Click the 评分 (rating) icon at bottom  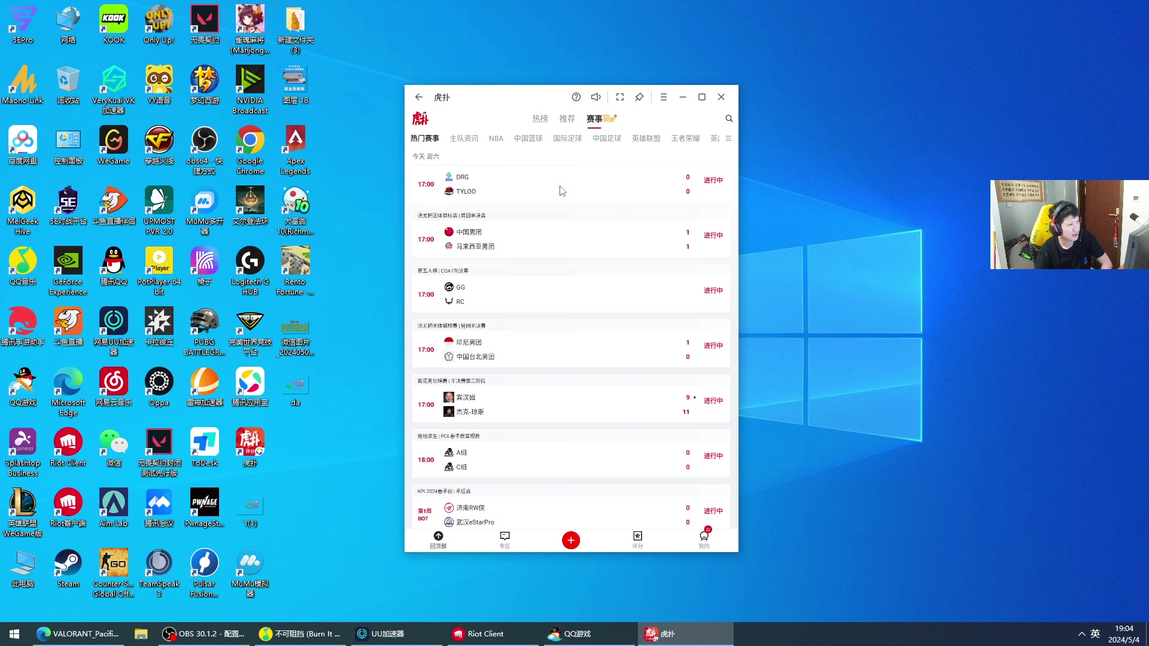pyautogui.click(x=637, y=540)
